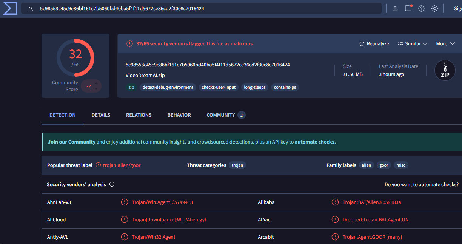Toggle the light/dark theme sun icon

434,8
